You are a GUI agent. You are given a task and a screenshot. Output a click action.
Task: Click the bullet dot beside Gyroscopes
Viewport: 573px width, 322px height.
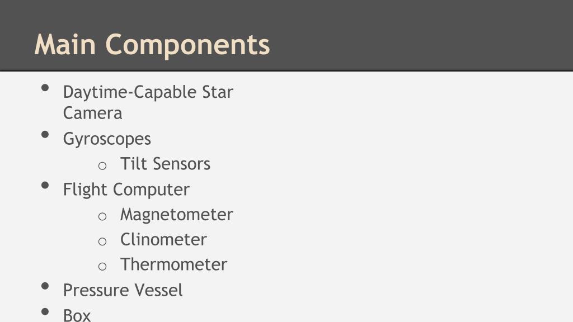tap(45, 134)
